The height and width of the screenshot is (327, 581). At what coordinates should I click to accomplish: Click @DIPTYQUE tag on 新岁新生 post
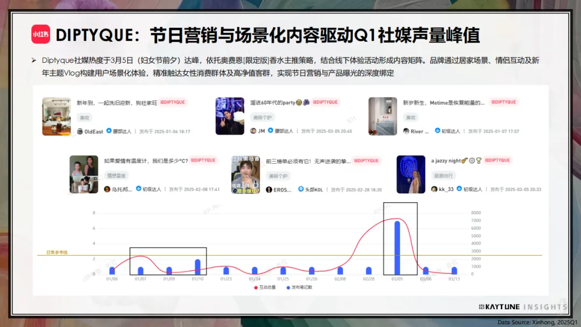pyautogui.click(x=504, y=102)
